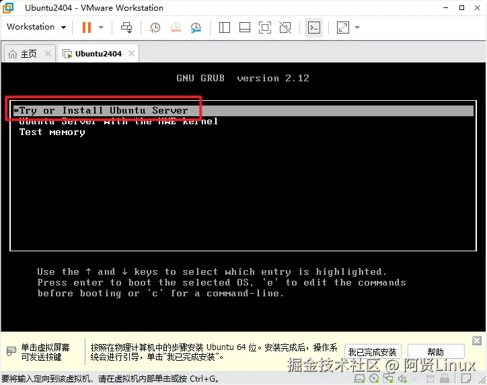Take a snapshot of the VM

[155, 28]
